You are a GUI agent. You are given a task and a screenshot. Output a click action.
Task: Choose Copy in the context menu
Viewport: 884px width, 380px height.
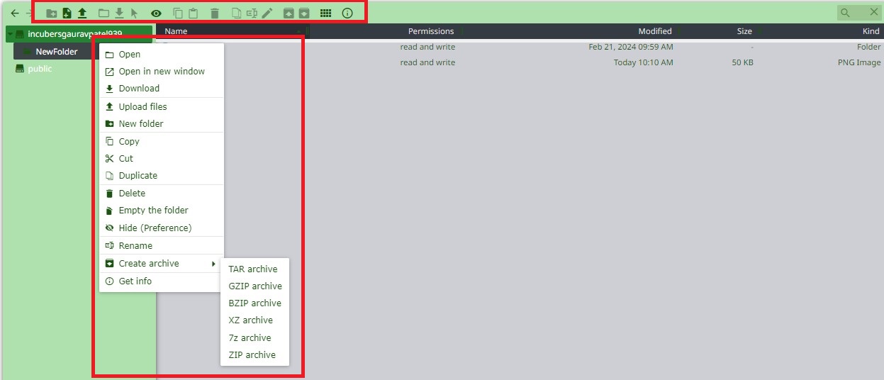(162, 141)
